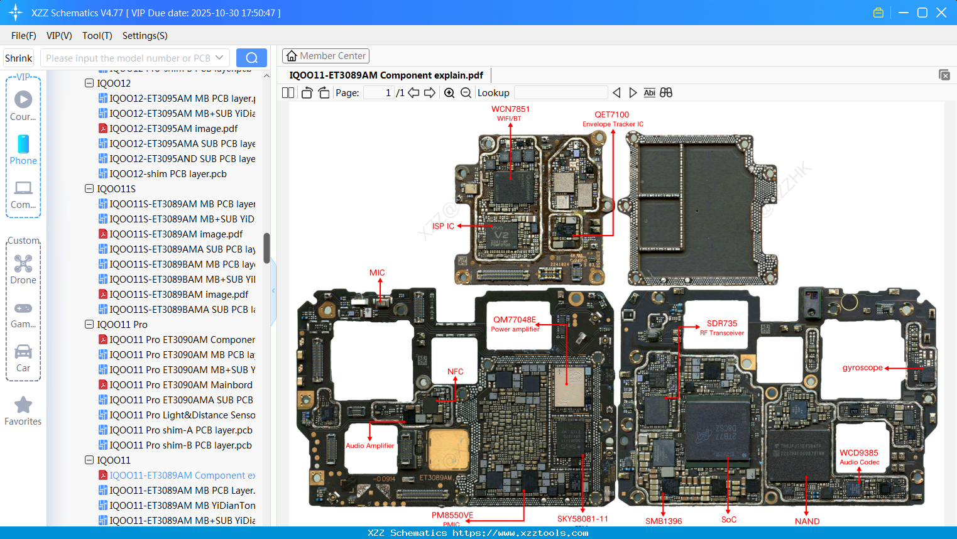The height and width of the screenshot is (539, 957).
Task: Open the binoculars search tool
Action: click(666, 92)
